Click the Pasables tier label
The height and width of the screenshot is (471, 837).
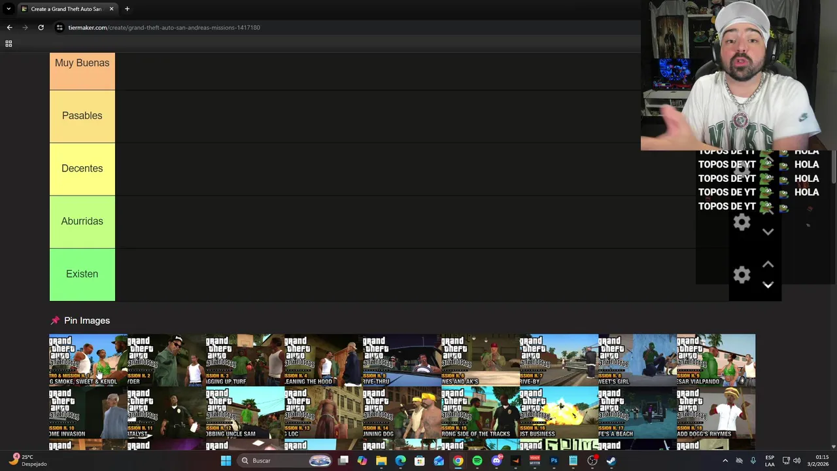tap(82, 116)
